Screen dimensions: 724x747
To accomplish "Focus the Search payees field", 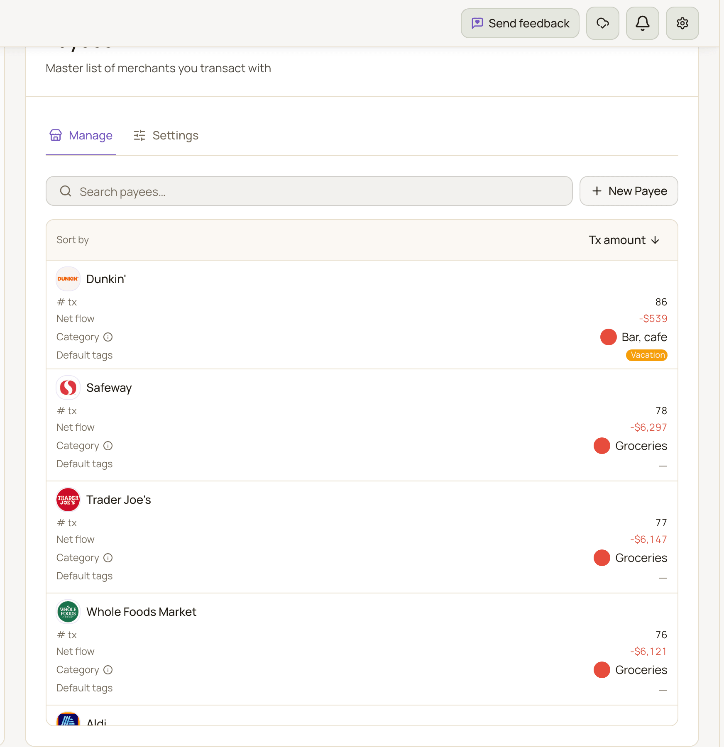I will point(309,191).
